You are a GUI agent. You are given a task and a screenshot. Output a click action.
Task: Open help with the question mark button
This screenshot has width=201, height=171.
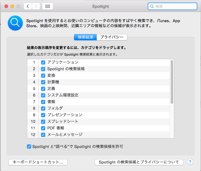click(x=190, y=162)
